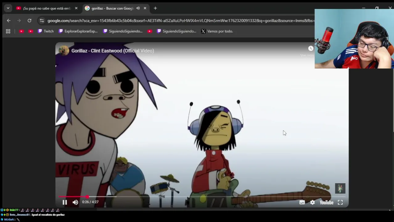Click the 0:26 / 4:27 video time display

90,202
